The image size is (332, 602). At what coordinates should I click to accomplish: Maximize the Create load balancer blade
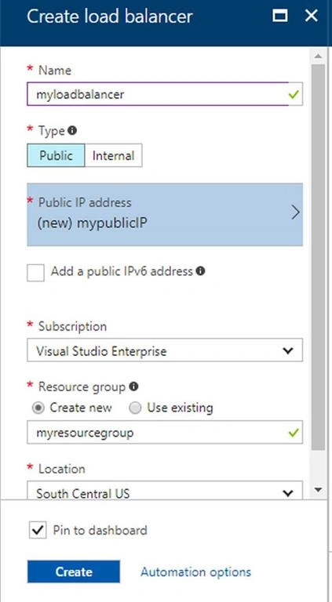coord(280,16)
